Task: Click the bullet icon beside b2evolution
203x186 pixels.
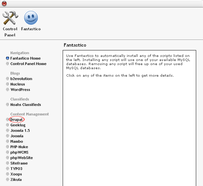Action: [7, 79]
